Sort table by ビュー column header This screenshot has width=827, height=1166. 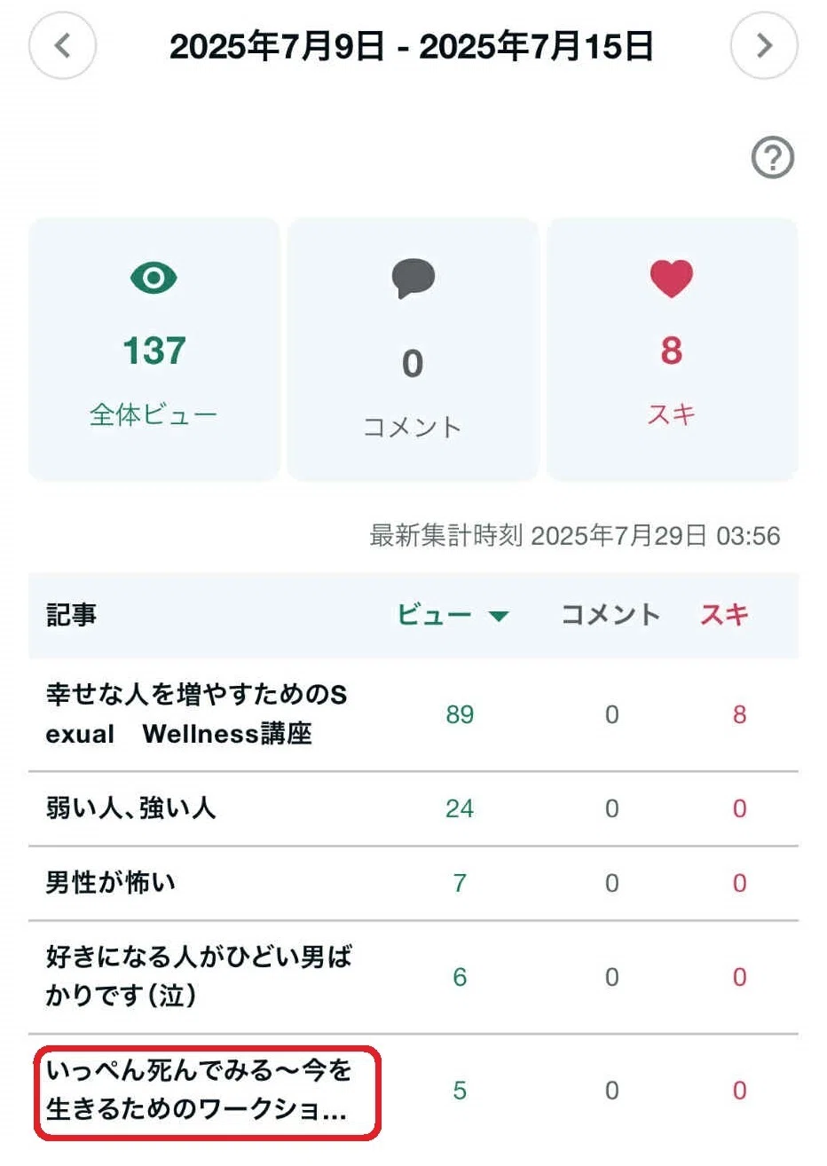[434, 615]
